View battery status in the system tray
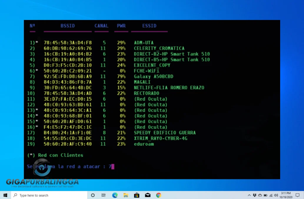This screenshot has width=304, height=199. (265, 195)
